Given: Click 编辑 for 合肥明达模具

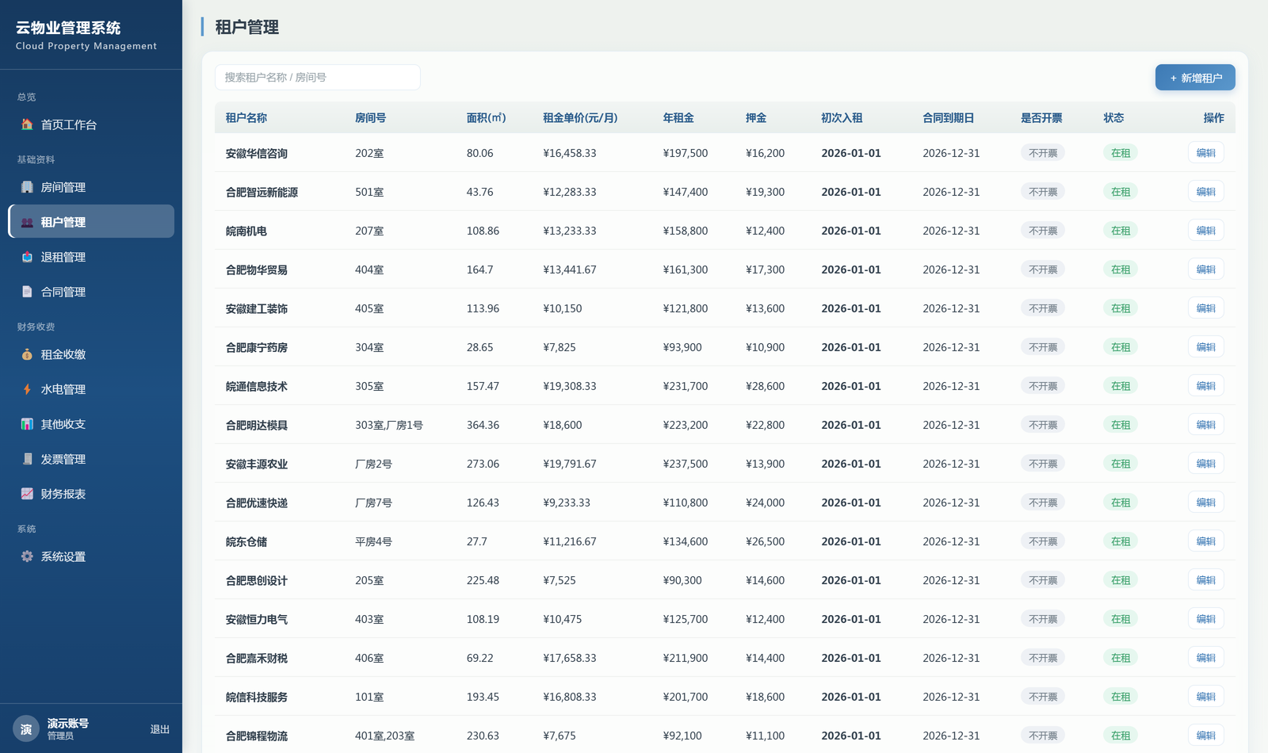Looking at the screenshot, I should [x=1205, y=425].
